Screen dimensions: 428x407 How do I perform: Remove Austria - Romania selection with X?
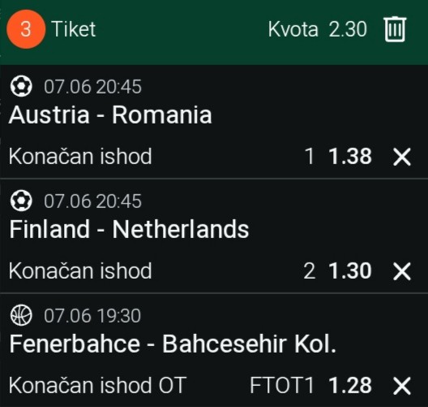402,157
